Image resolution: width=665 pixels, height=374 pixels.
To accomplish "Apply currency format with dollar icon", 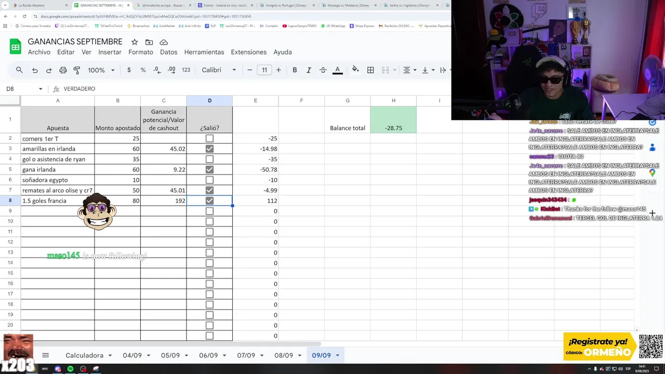I will pos(129,70).
